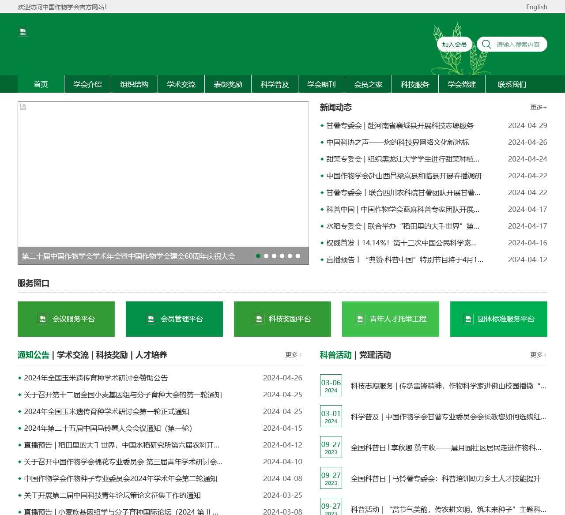The image size is (565, 515).
Task: Open the 会员之家 menu
Action: point(368,84)
